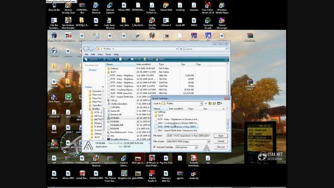Click E-mail in the Explorer toolbar

pyautogui.click(x=136, y=59)
